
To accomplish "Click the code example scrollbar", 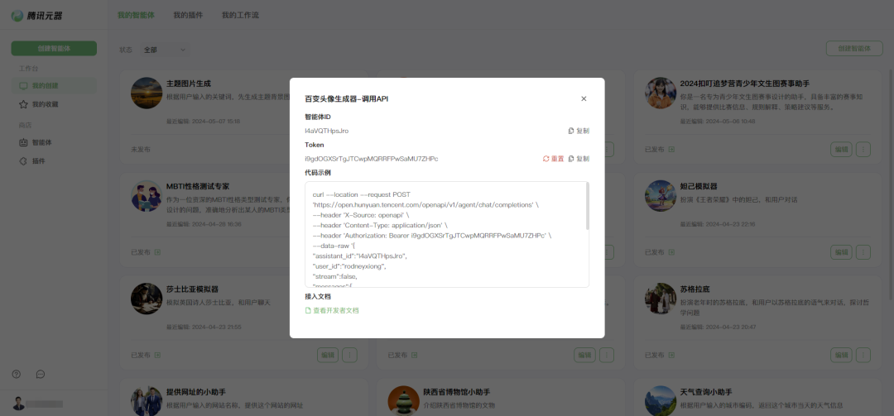I will pyautogui.click(x=587, y=206).
